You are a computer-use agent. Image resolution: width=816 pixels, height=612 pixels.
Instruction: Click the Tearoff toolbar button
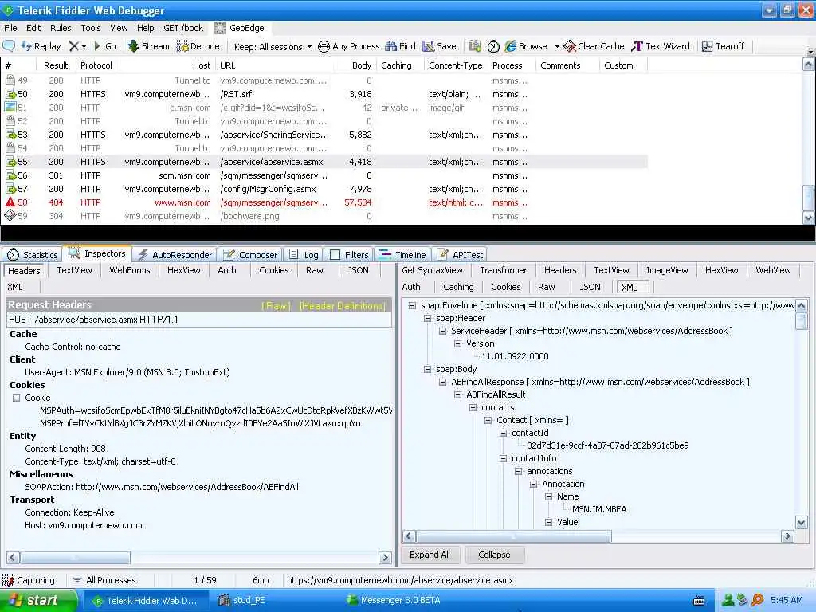click(723, 46)
